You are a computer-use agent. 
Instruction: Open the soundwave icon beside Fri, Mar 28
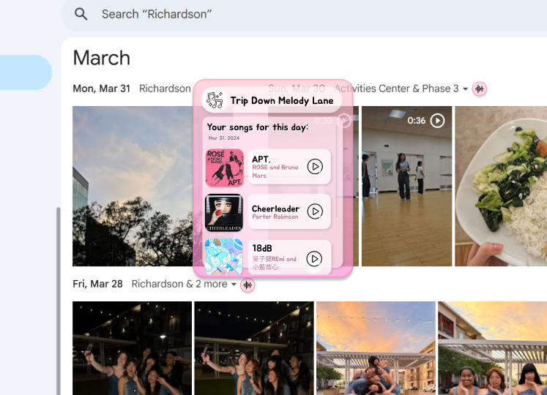pyautogui.click(x=248, y=285)
